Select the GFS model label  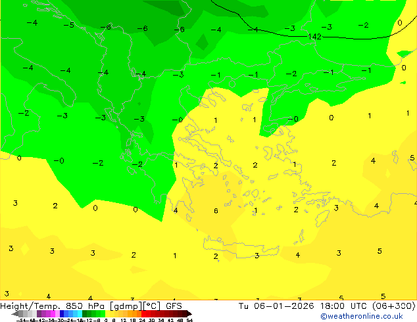pyautogui.click(x=174, y=306)
